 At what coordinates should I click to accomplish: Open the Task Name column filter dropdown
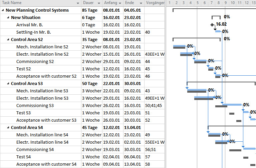click(x=77, y=3)
